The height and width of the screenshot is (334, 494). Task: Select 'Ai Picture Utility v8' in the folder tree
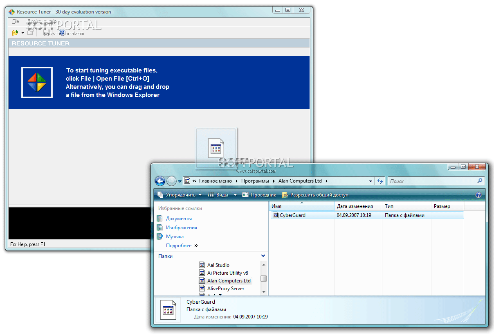click(x=228, y=273)
